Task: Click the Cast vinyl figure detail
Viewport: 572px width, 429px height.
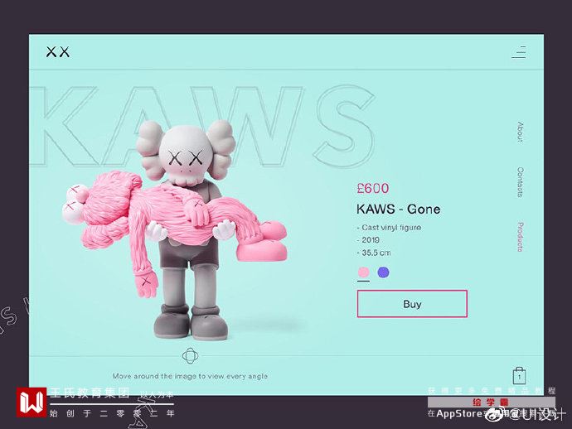Action: pyautogui.click(x=389, y=228)
